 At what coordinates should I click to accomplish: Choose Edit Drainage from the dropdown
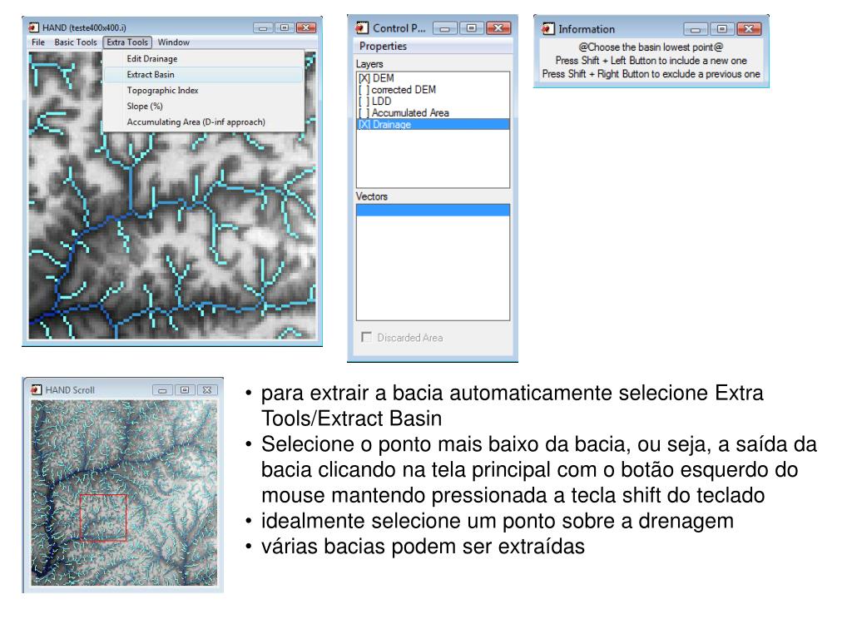point(203,59)
